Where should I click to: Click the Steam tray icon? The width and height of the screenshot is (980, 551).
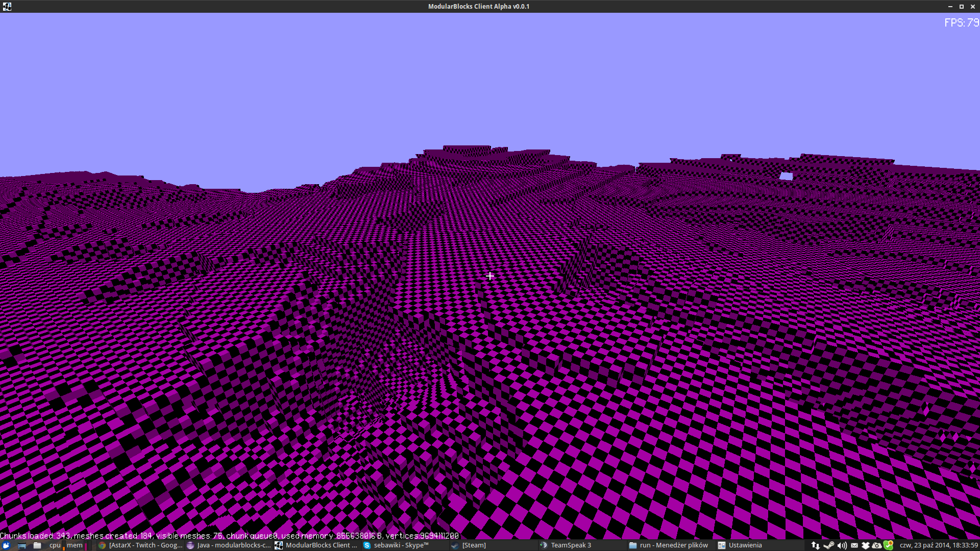[828, 545]
